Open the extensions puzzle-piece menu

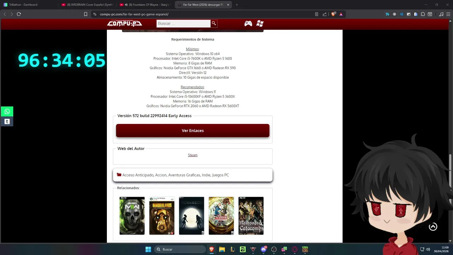tap(423, 14)
